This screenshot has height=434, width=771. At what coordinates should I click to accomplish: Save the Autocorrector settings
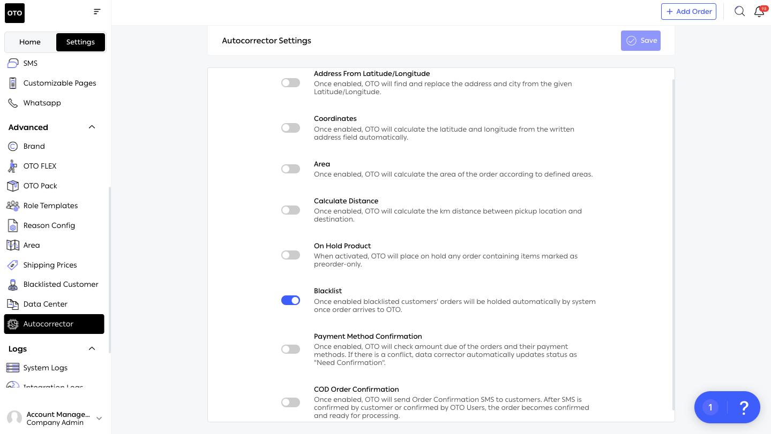coord(641,41)
